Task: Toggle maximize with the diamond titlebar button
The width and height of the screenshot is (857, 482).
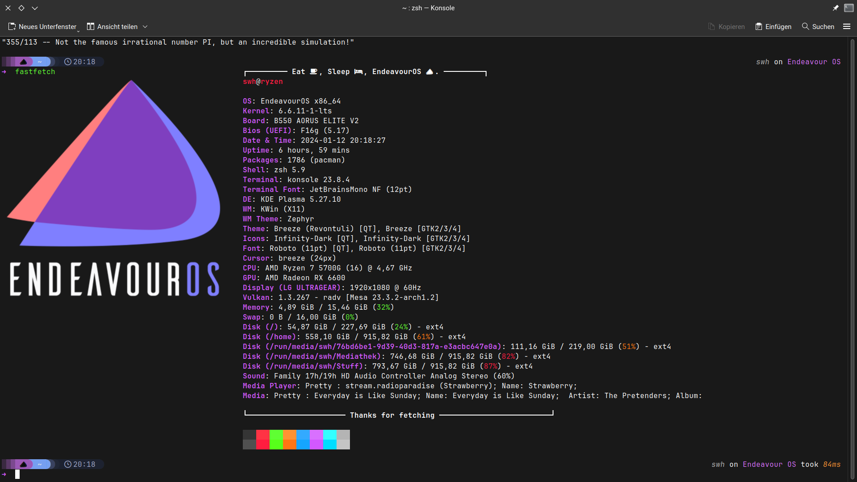Action: tap(21, 8)
